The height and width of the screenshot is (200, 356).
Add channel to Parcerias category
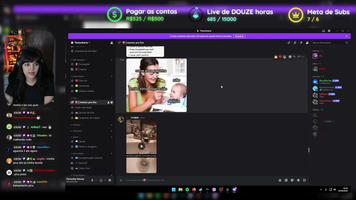click(112, 131)
